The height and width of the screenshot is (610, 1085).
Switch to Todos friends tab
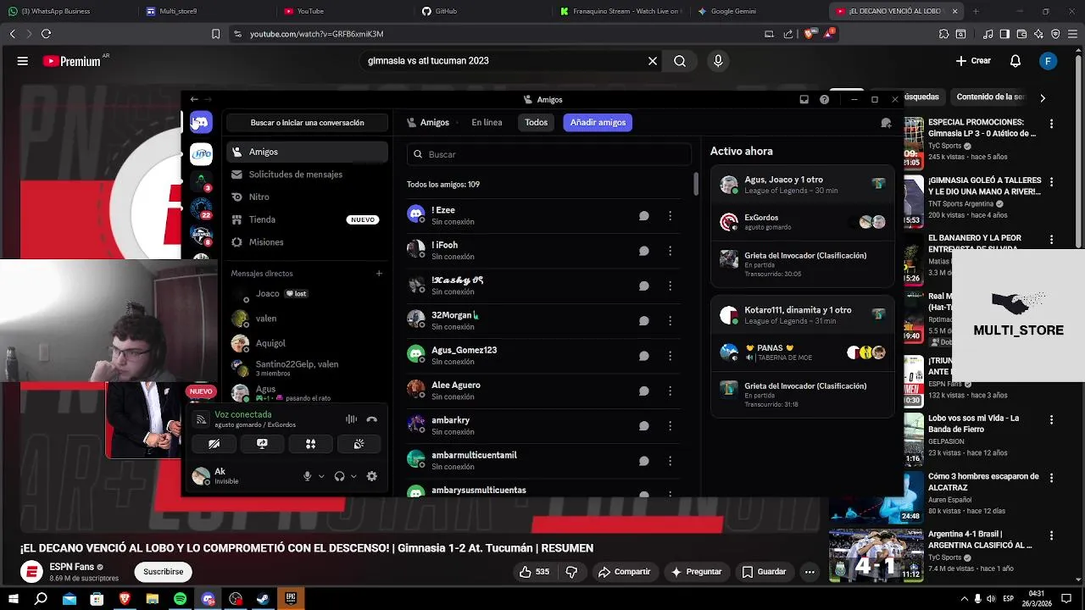[x=536, y=122]
